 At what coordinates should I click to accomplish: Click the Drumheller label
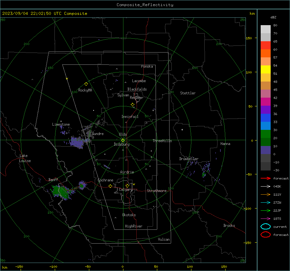coord(189,159)
